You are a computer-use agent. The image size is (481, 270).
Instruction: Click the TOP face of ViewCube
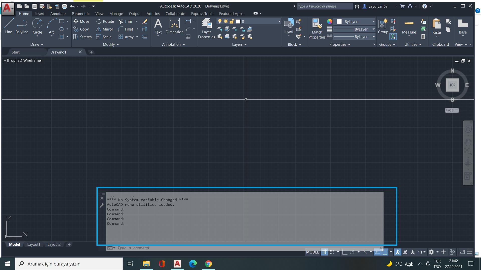[452, 85]
